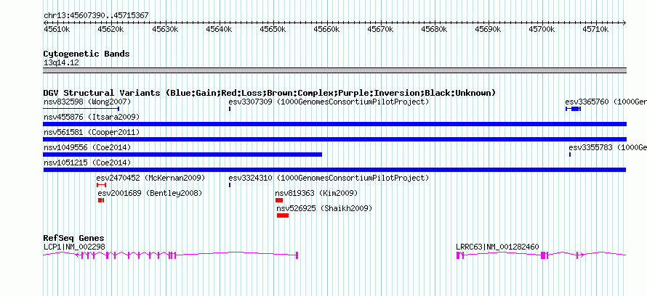Click the 45710k ruler tick label
The height and width of the screenshot is (296, 647).
click(x=596, y=29)
